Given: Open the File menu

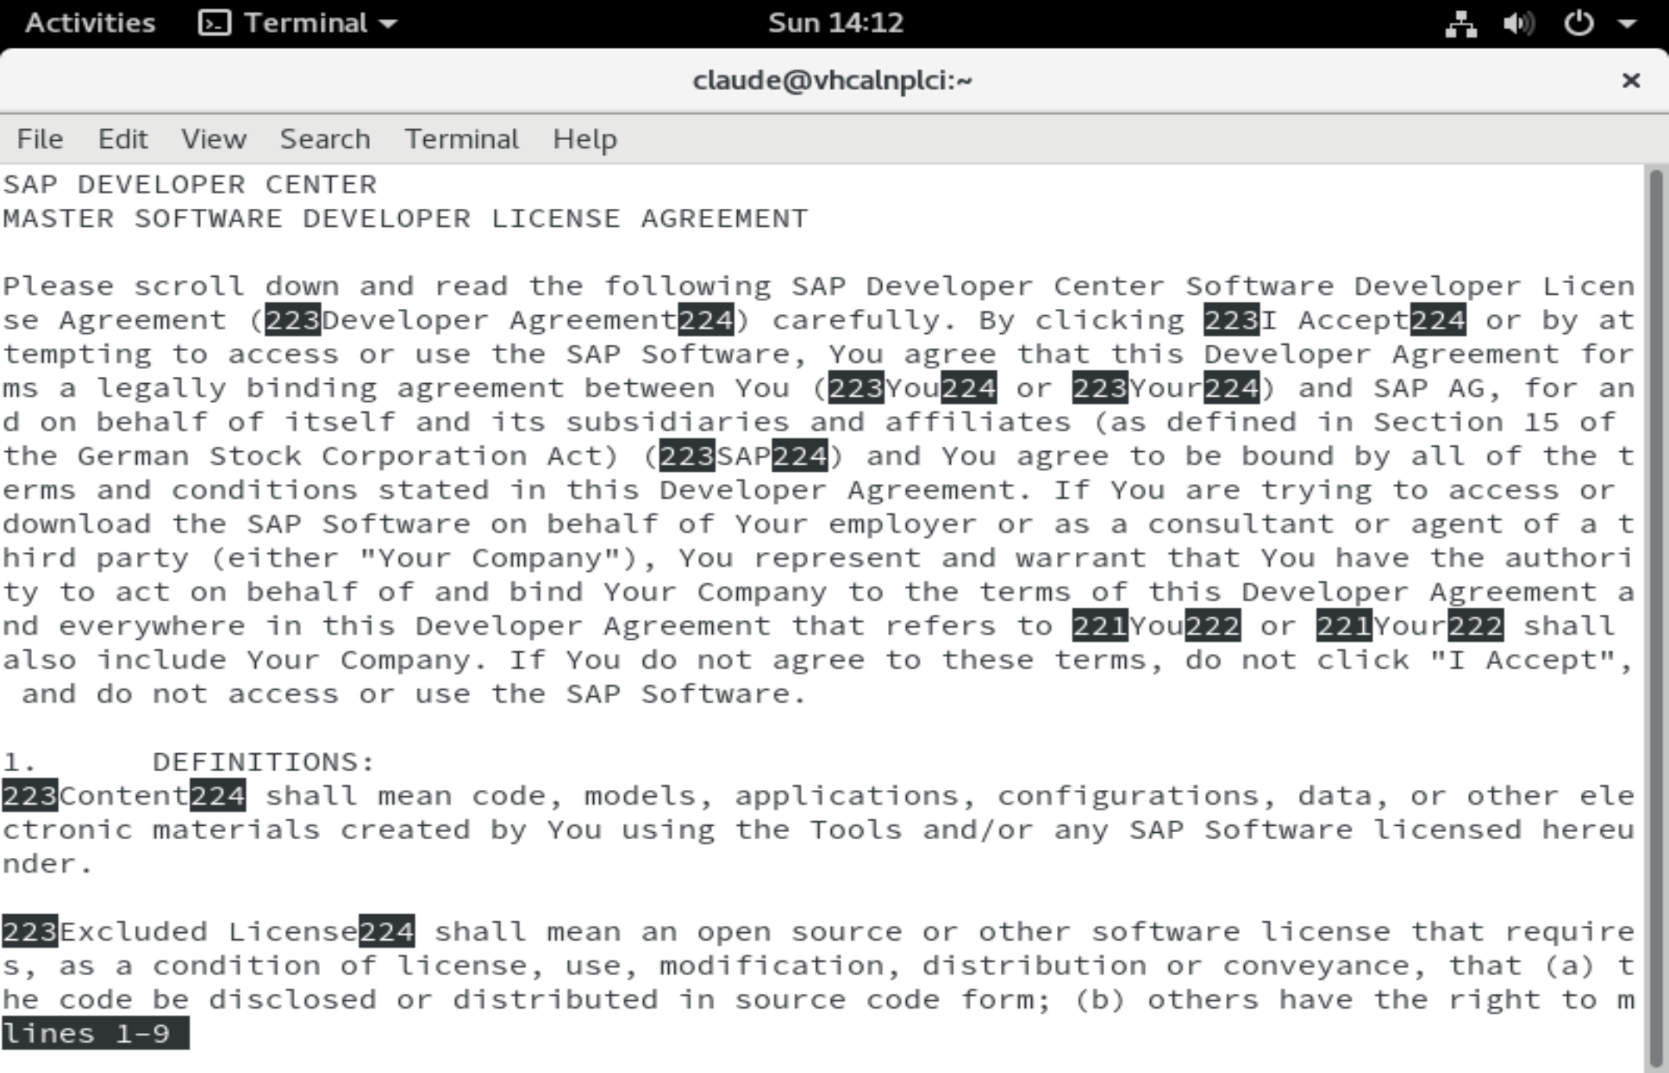Looking at the screenshot, I should [x=40, y=139].
